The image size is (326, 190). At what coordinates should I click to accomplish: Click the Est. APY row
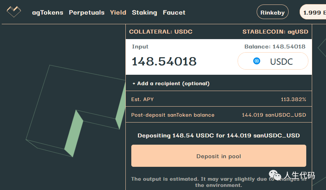click(219, 99)
